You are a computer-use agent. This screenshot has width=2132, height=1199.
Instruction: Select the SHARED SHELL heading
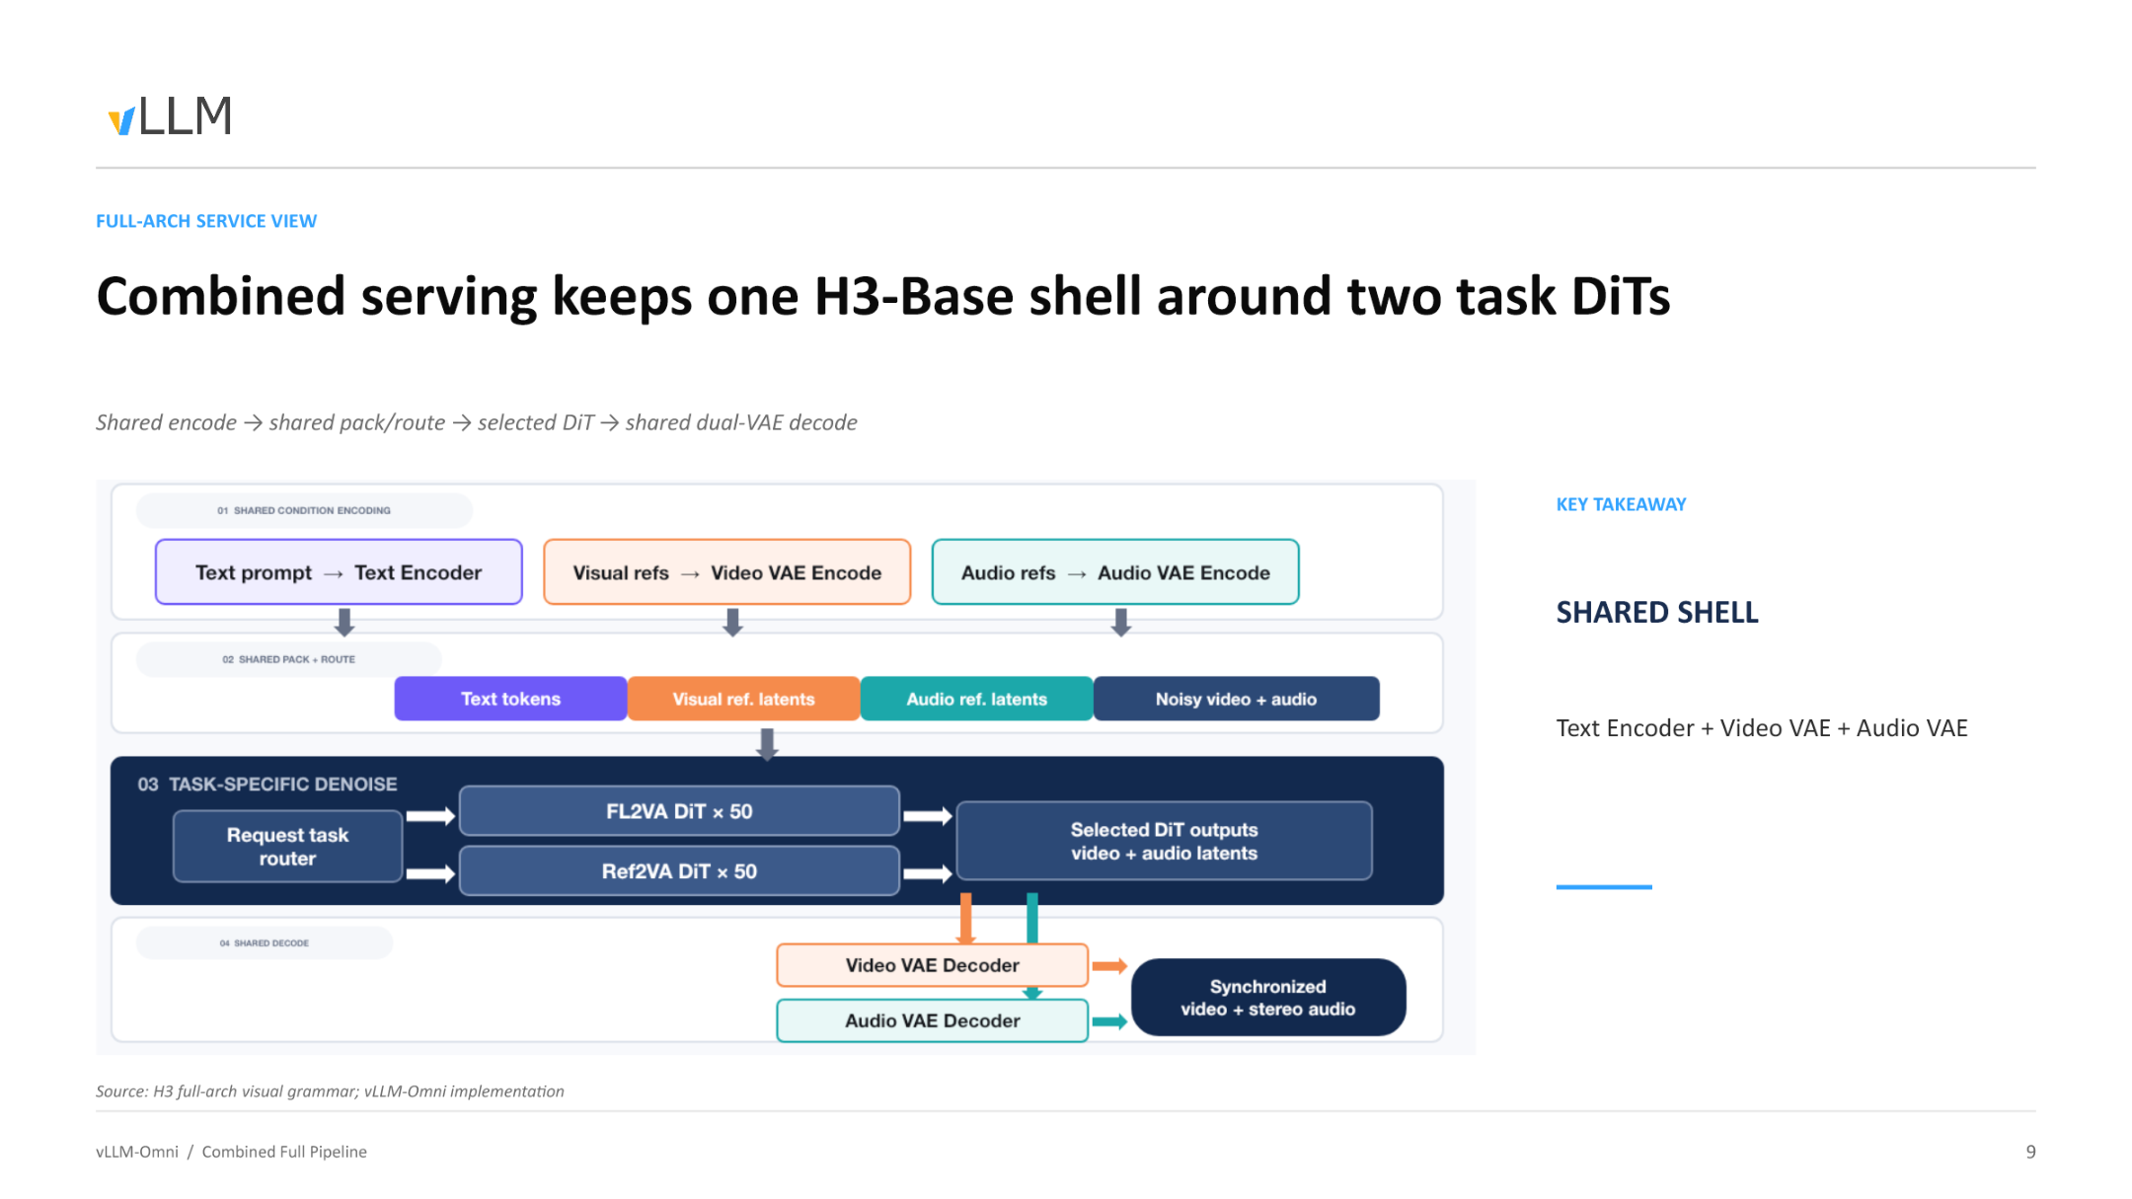coord(1657,613)
